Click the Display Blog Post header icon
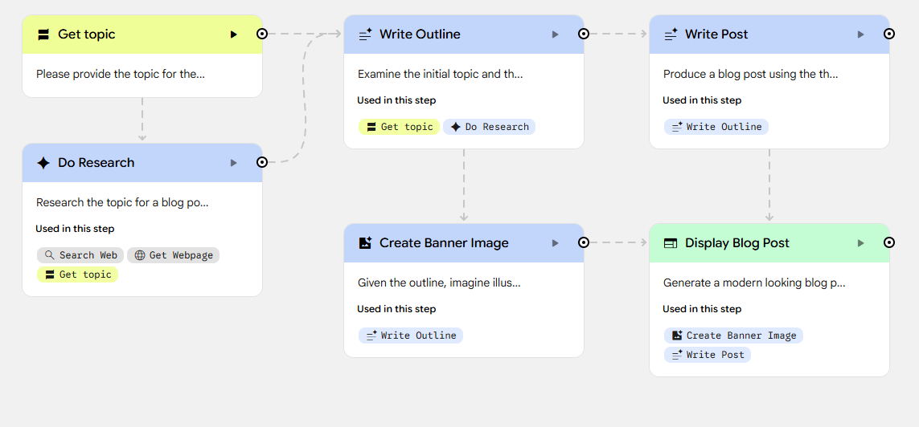The height and width of the screenshot is (427, 919). tap(671, 243)
